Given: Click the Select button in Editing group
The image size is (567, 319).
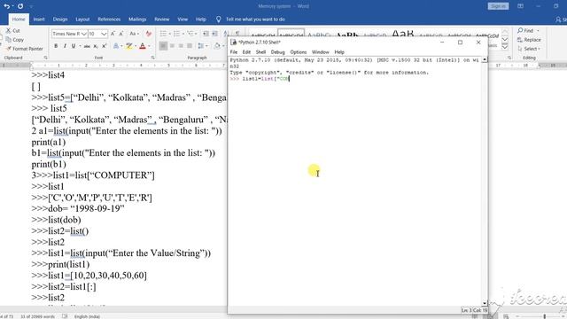Looking at the screenshot, I should tap(529, 49).
